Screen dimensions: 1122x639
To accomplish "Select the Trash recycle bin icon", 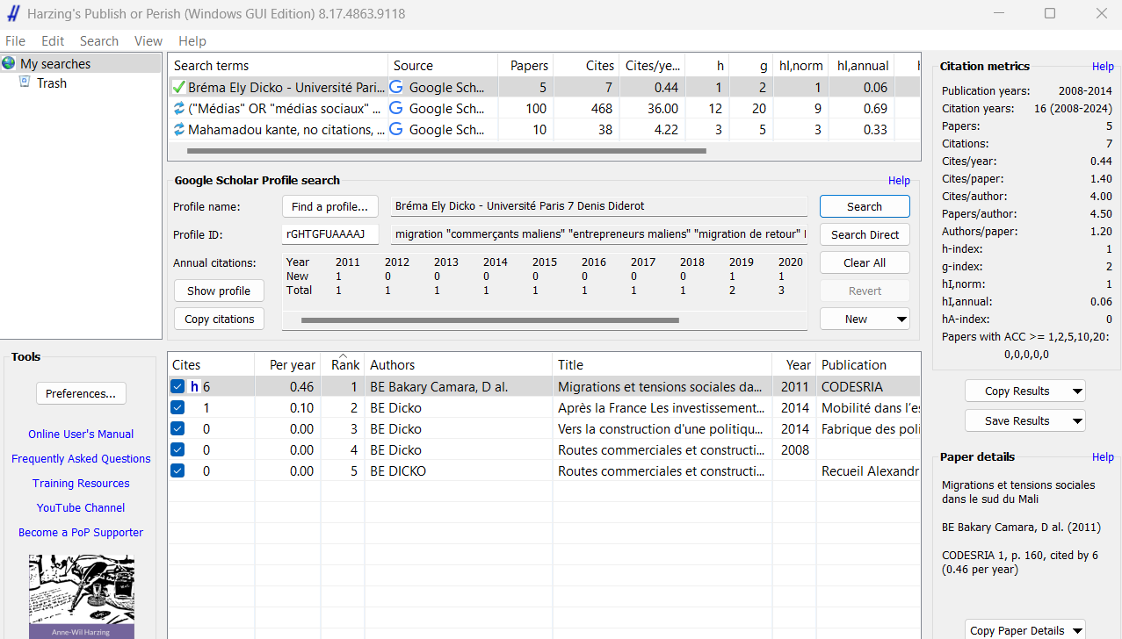I will pyautogui.click(x=25, y=83).
